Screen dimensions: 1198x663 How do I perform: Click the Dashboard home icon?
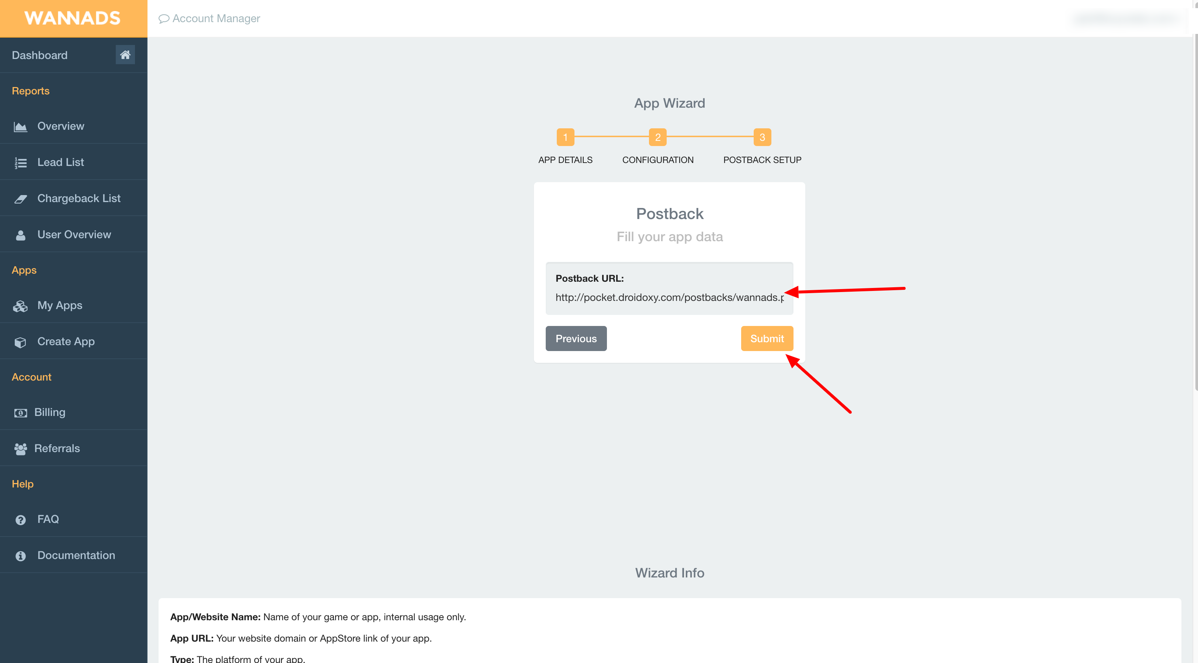pyautogui.click(x=125, y=55)
